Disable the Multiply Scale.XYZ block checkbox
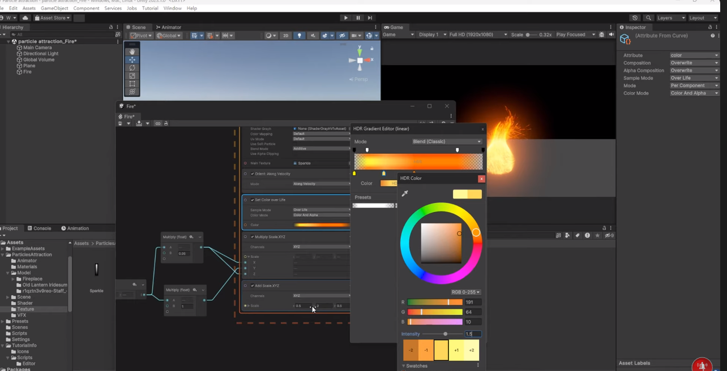This screenshot has width=727, height=371. [x=253, y=236]
